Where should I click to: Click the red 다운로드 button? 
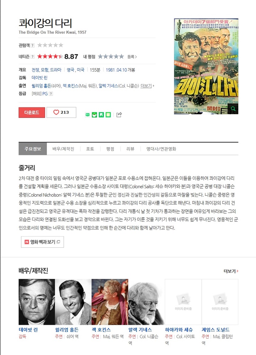(32, 113)
